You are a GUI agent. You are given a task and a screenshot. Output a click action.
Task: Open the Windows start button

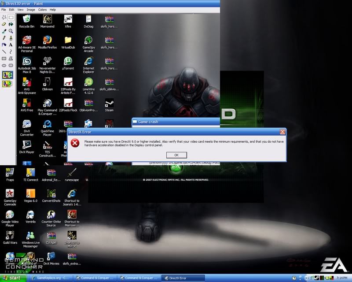[13, 278]
